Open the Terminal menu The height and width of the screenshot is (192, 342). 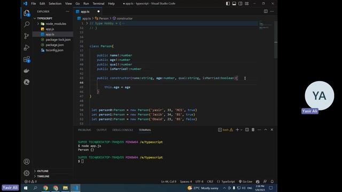[x=98, y=4]
